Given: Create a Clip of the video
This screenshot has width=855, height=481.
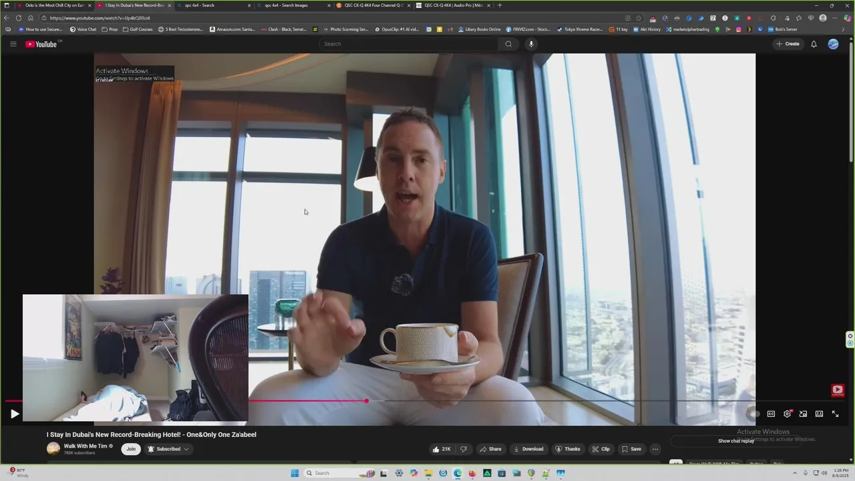Looking at the screenshot, I should 601,449.
